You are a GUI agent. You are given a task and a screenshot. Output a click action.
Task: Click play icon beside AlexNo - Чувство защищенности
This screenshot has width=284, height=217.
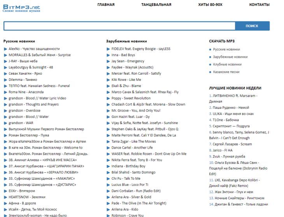coord(5,49)
